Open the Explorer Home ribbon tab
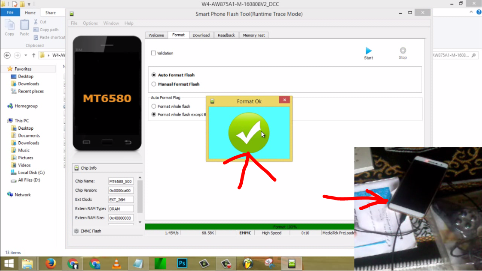 30,12
